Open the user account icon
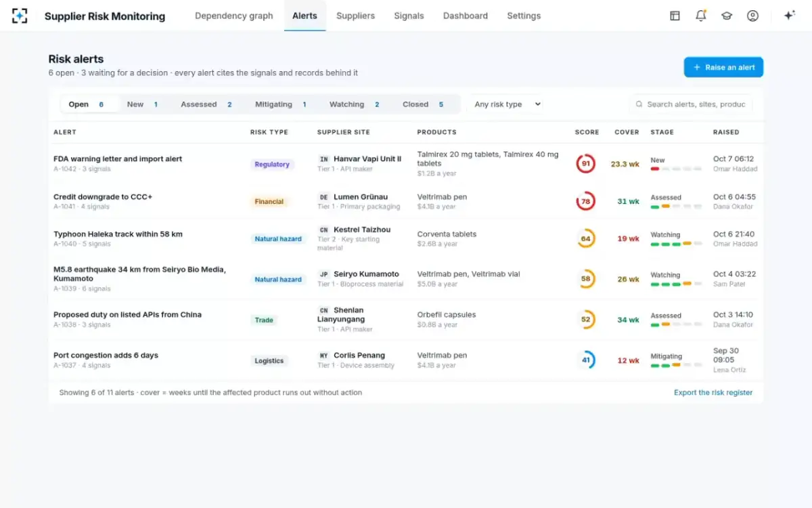The height and width of the screenshot is (508, 812). pyautogui.click(x=752, y=16)
